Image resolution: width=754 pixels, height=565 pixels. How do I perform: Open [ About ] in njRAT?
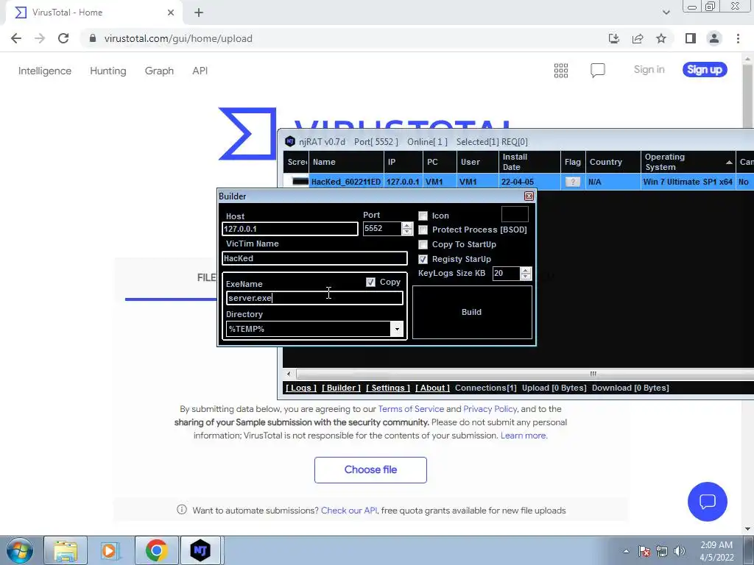tap(432, 388)
